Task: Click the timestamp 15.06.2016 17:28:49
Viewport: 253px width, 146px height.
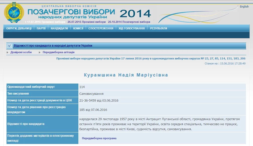Action: (233, 63)
